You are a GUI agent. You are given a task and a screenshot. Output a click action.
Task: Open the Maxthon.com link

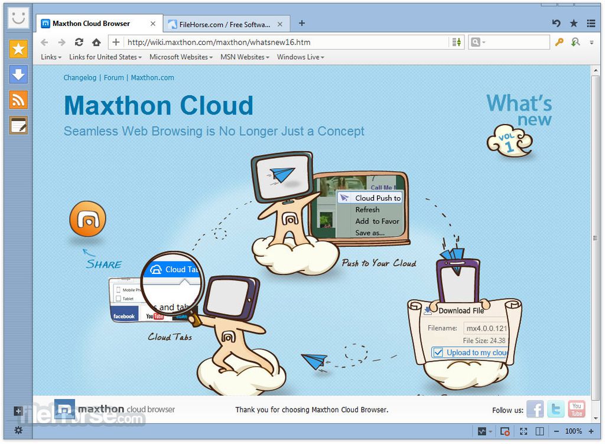point(152,77)
